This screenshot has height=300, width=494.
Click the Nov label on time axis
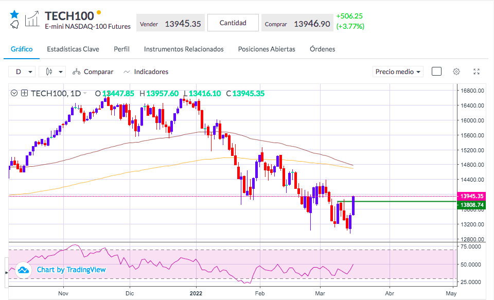(x=63, y=293)
